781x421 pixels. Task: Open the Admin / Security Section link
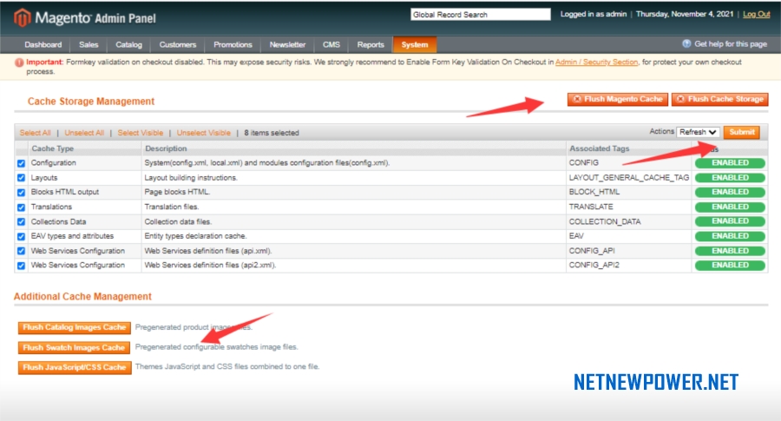[597, 62]
